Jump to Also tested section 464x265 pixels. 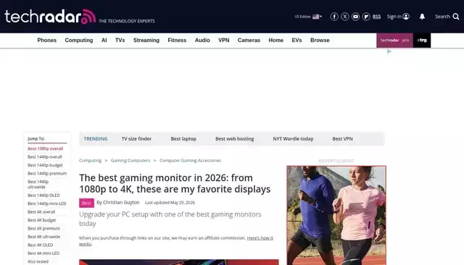[38, 261]
